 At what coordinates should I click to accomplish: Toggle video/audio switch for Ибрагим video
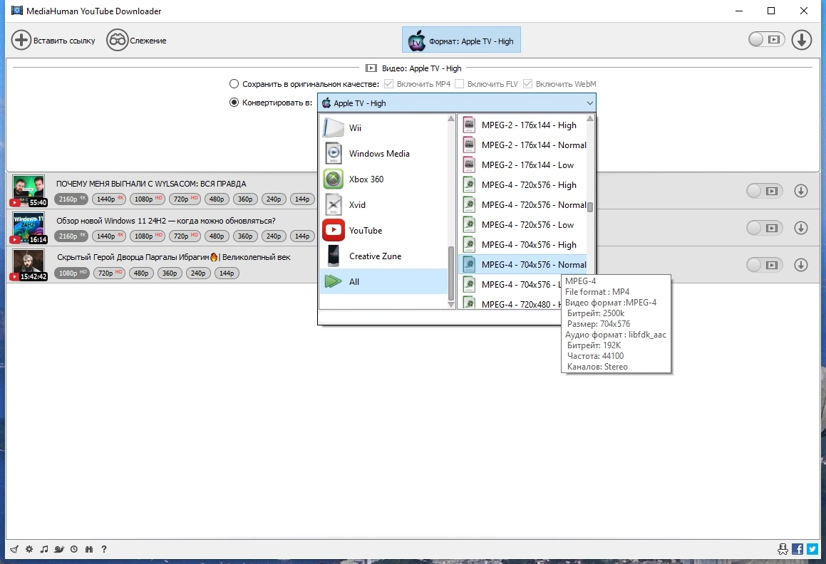click(765, 265)
